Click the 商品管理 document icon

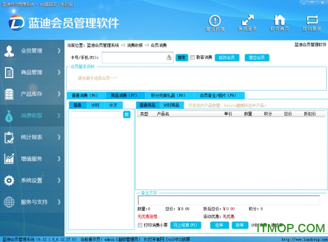(x=9, y=73)
